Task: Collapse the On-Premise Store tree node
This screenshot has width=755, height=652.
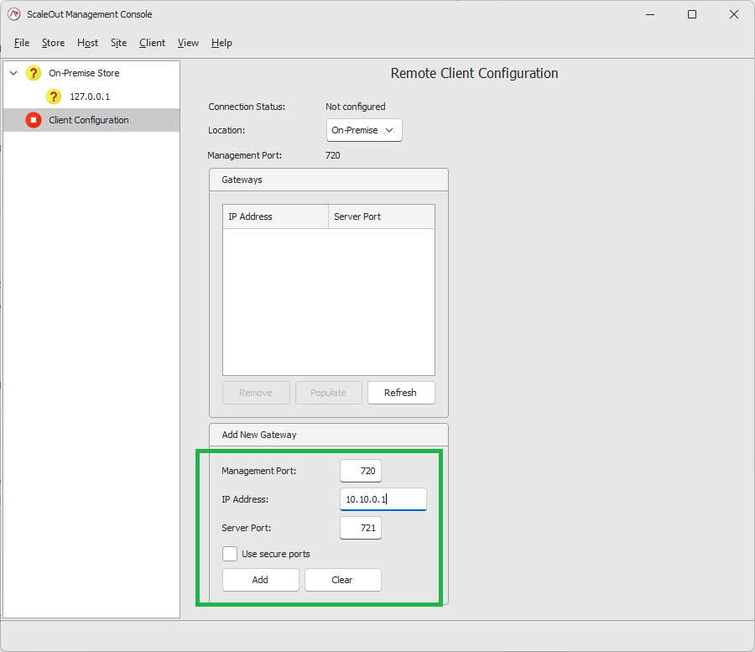Action: click(x=13, y=73)
